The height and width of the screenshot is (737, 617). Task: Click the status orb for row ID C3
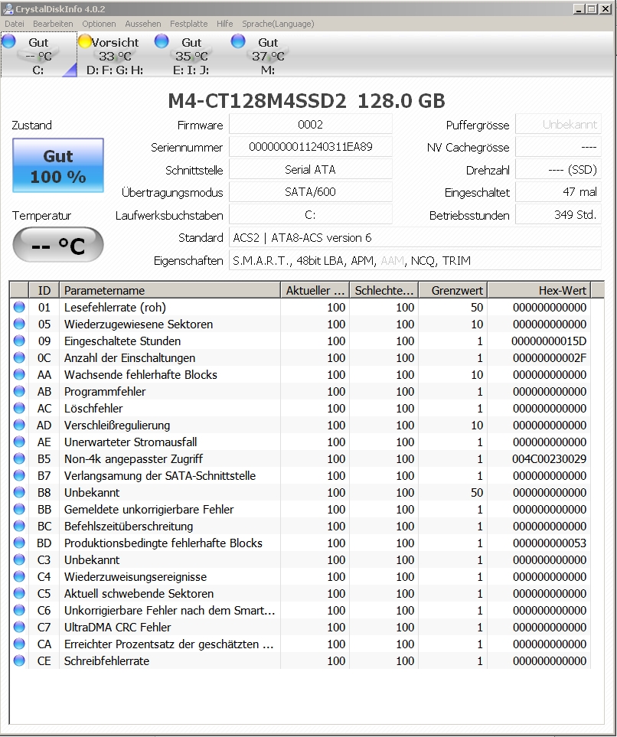[x=19, y=559]
